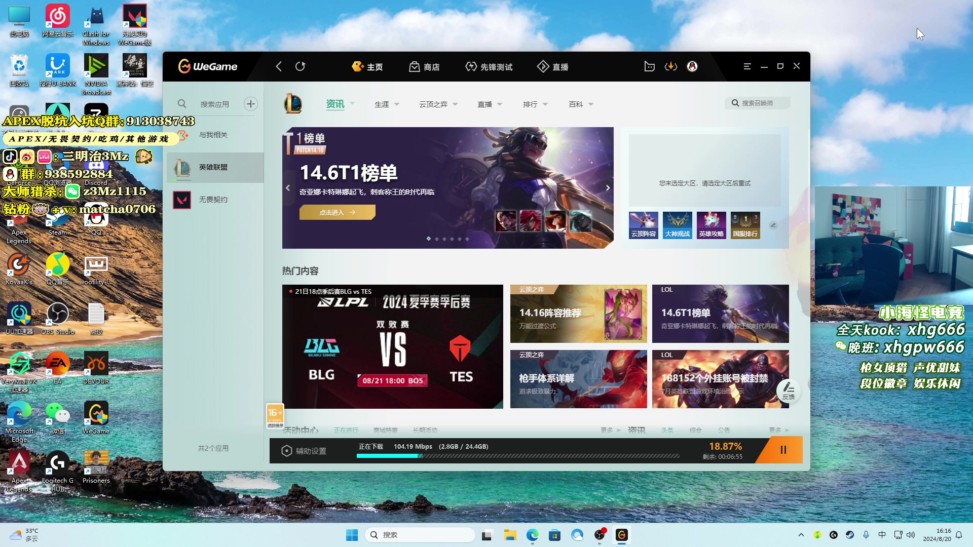Screen dimensions: 973x547
Task: Open Microsoft Edge desktop shortcut
Action: (19, 422)
